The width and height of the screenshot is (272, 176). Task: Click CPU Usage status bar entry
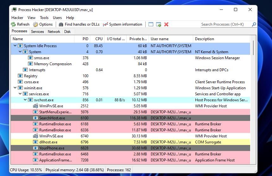pos(26,170)
